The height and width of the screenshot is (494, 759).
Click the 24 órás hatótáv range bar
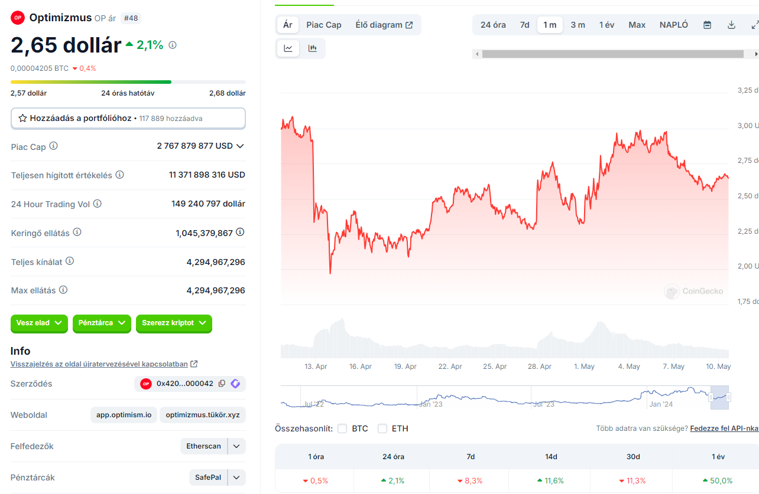128,82
